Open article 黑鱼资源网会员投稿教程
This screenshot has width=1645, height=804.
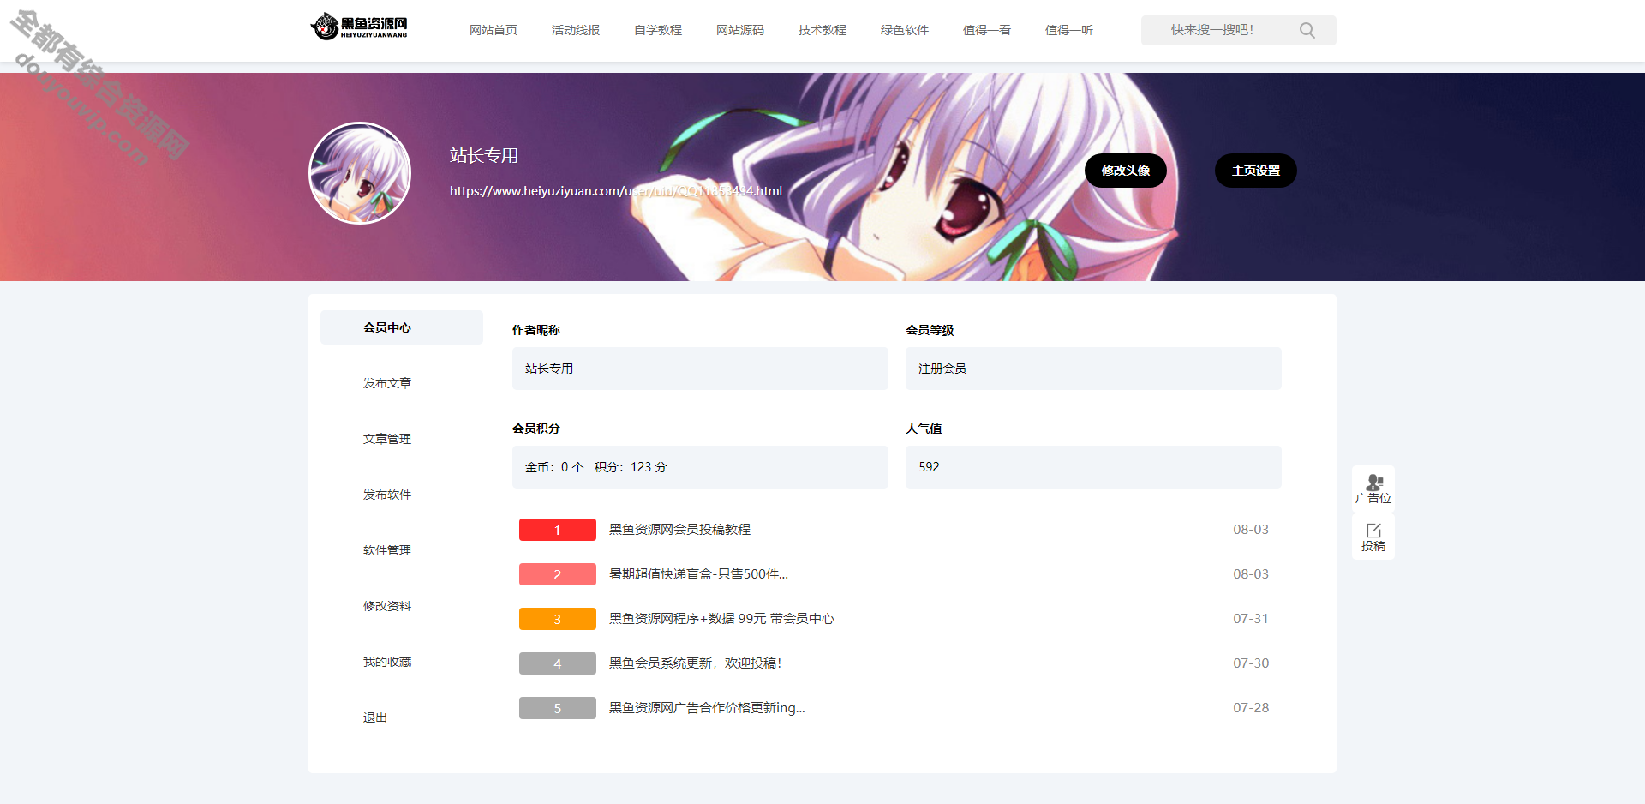coord(679,530)
